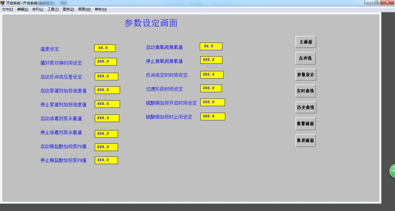This screenshot has height=211, width=395.
Task: Open the 实时曲线 real-time curve screen
Action: pyautogui.click(x=305, y=90)
